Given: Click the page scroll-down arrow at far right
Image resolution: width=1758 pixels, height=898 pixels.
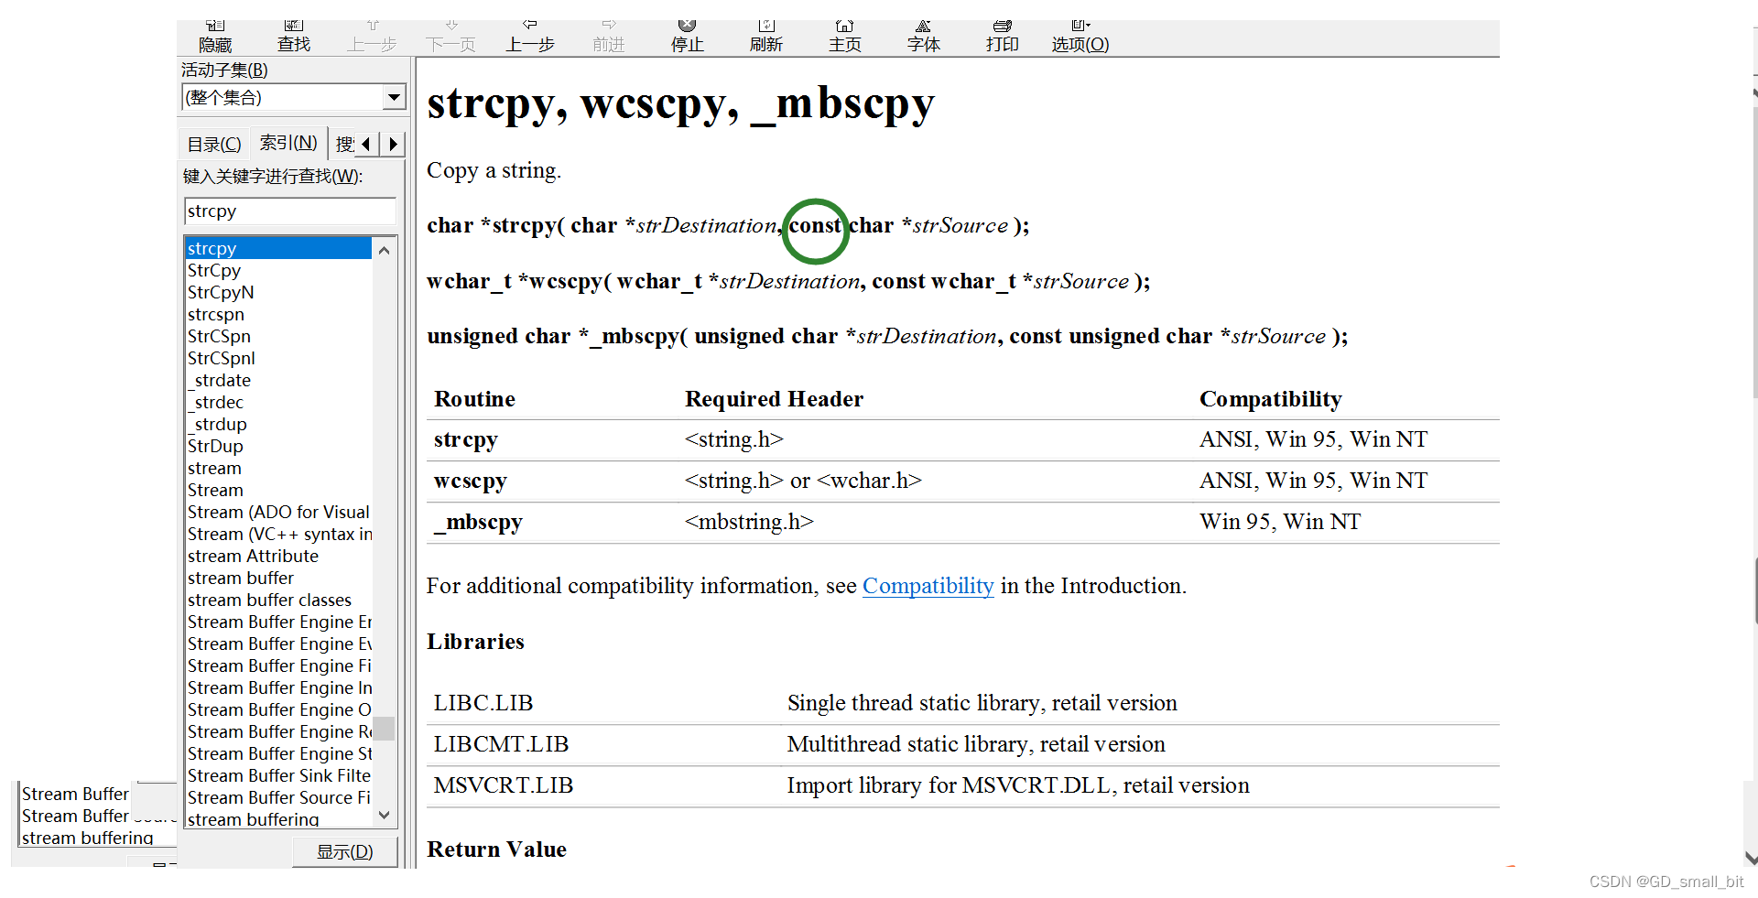Looking at the screenshot, I should 1752,859.
